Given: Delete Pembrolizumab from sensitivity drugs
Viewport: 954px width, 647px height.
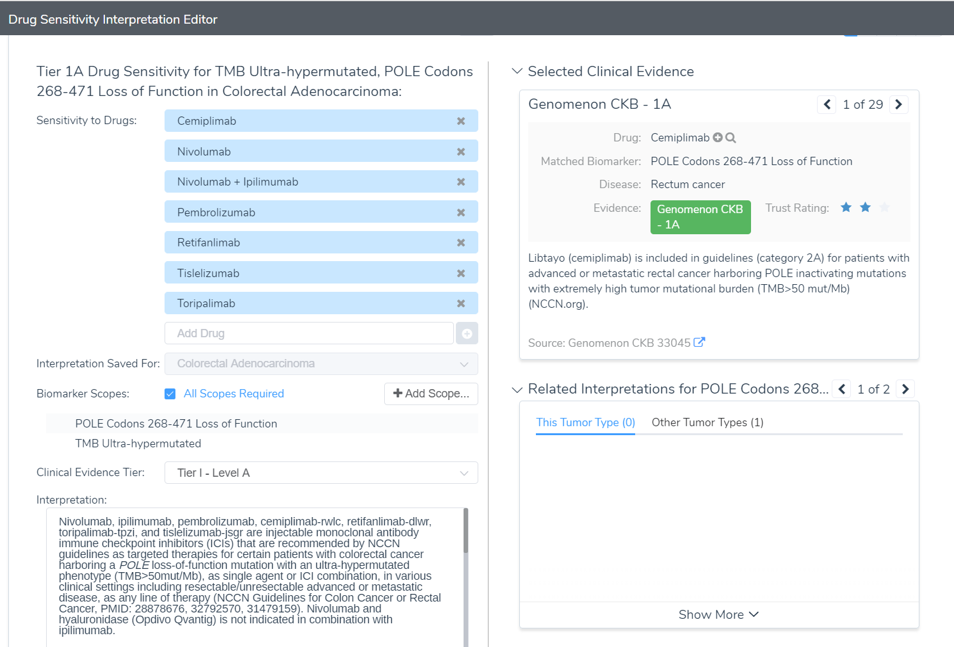Looking at the screenshot, I should coord(460,212).
